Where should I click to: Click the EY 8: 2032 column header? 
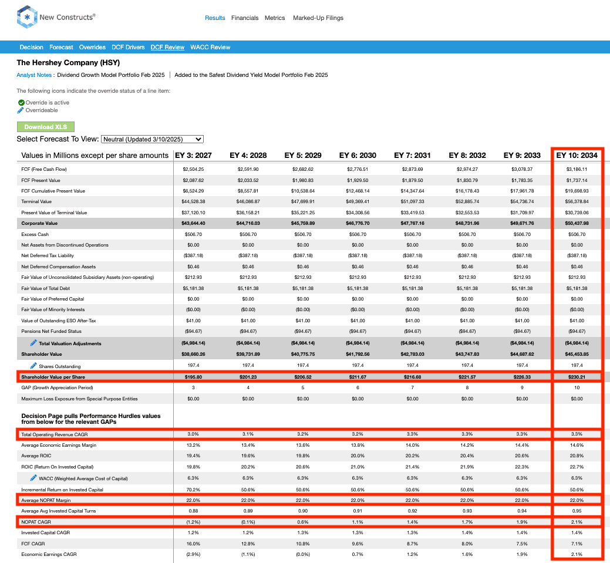[x=467, y=155]
